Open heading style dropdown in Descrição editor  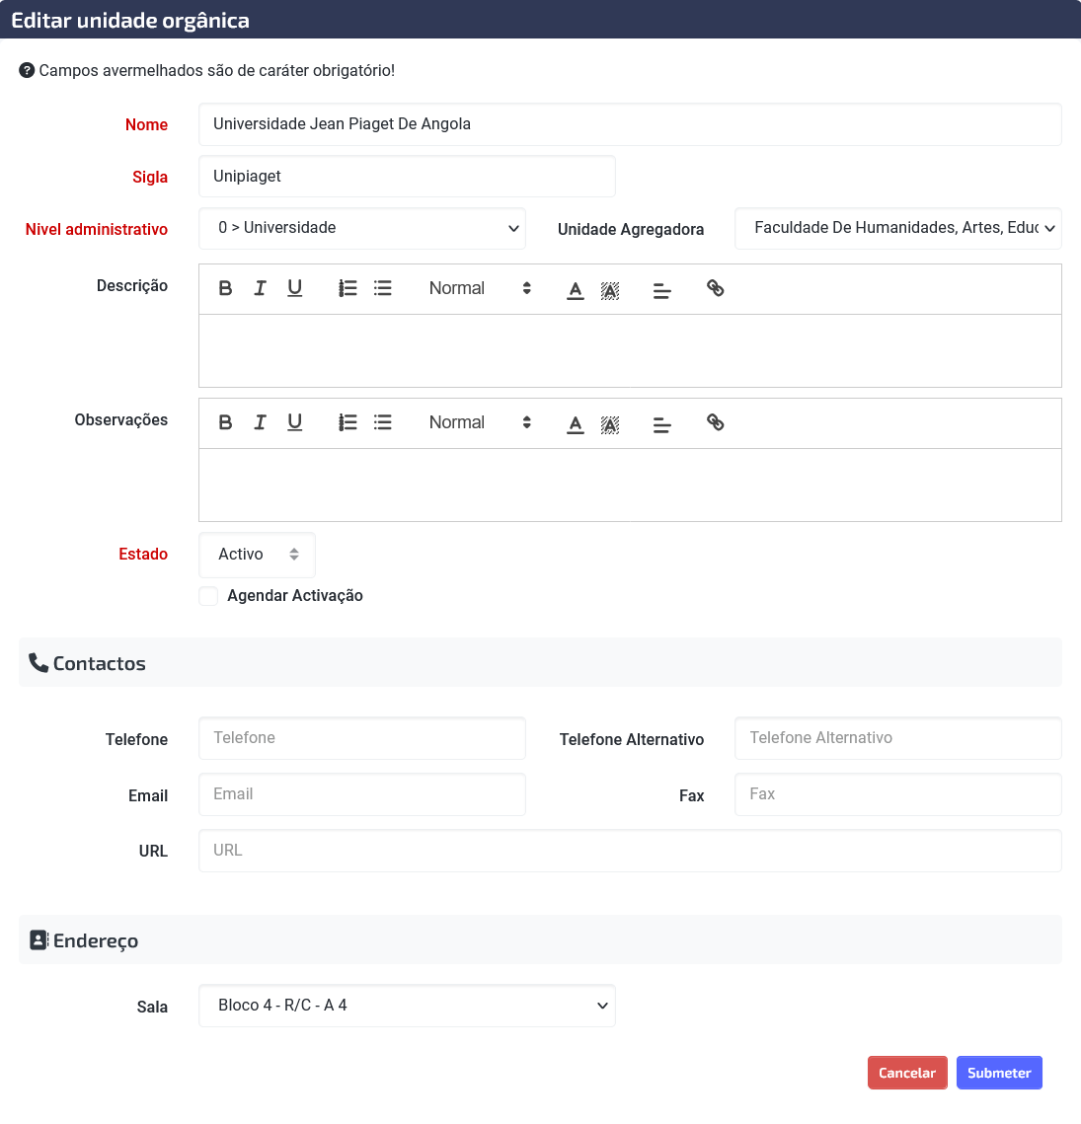point(480,288)
